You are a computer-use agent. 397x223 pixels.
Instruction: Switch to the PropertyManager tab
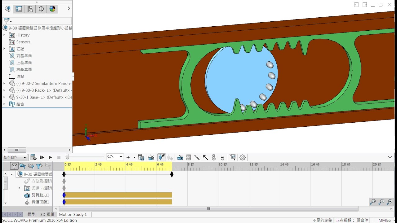19,9
